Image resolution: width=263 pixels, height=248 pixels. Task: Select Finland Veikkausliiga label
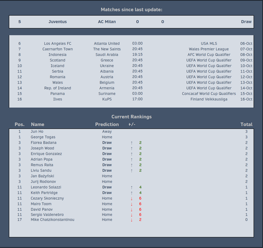209,99
